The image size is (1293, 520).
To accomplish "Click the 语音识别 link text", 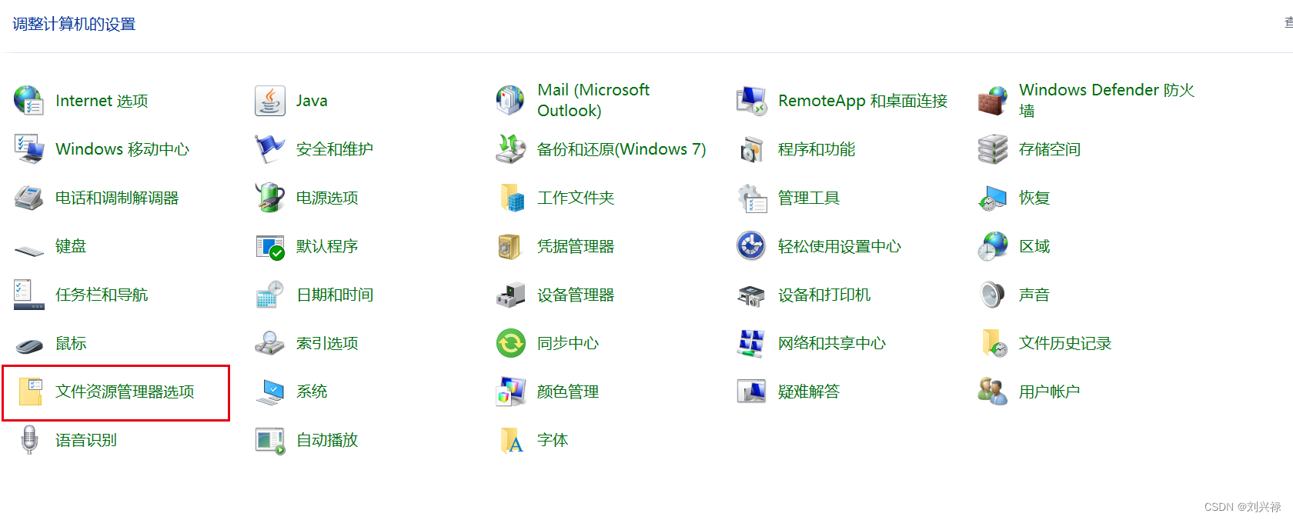I will 86,440.
